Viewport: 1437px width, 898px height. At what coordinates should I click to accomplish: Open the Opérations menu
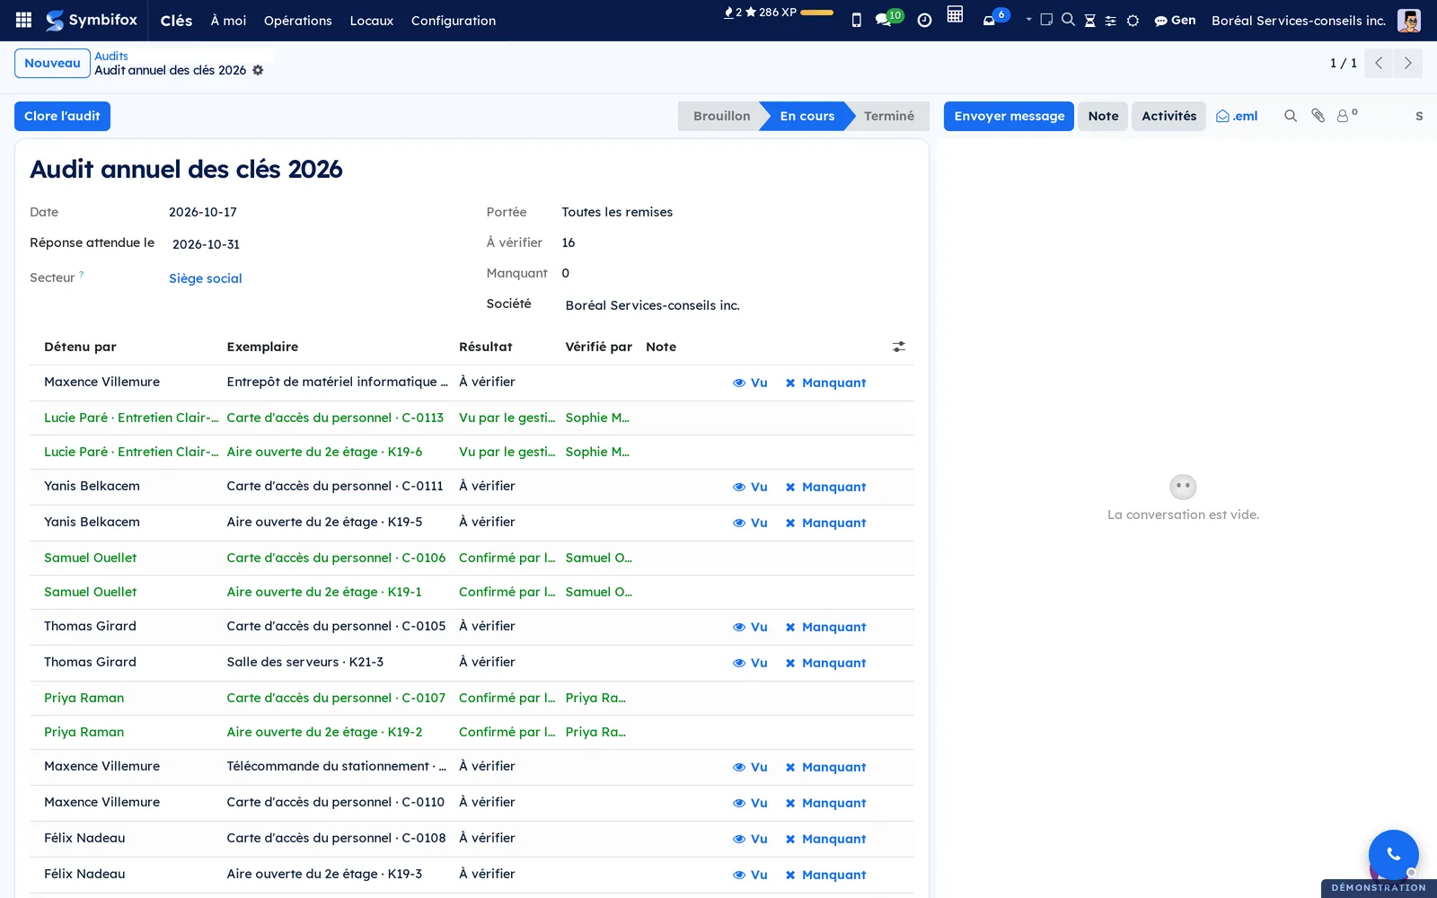pyautogui.click(x=297, y=20)
